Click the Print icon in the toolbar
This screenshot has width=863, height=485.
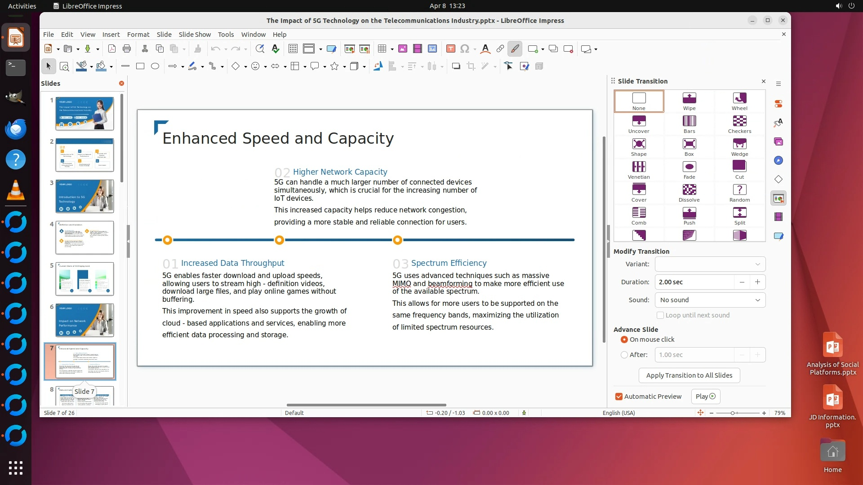pos(127,49)
